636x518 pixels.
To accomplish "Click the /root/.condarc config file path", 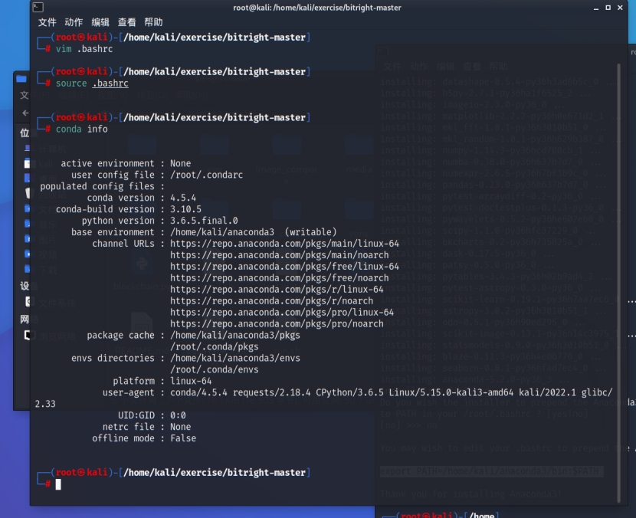I will pyautogui.click(x=206, y=175).
